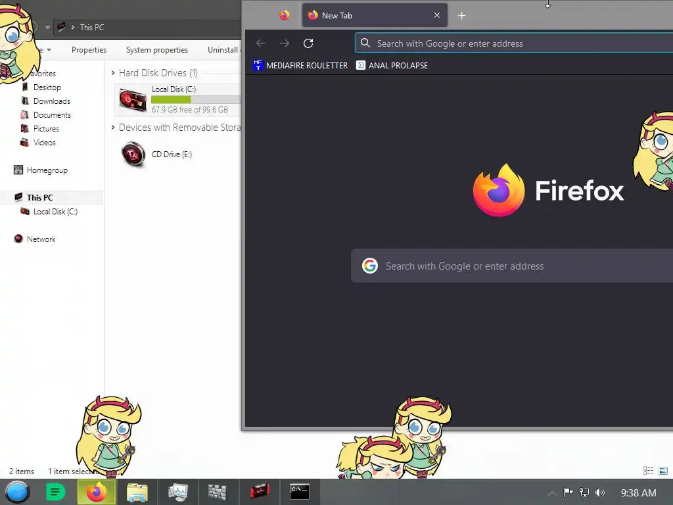The height and width of the screenshot is (505, 673).
Task: Open the system monitor taskbar icon
Action: pos(177,492)
